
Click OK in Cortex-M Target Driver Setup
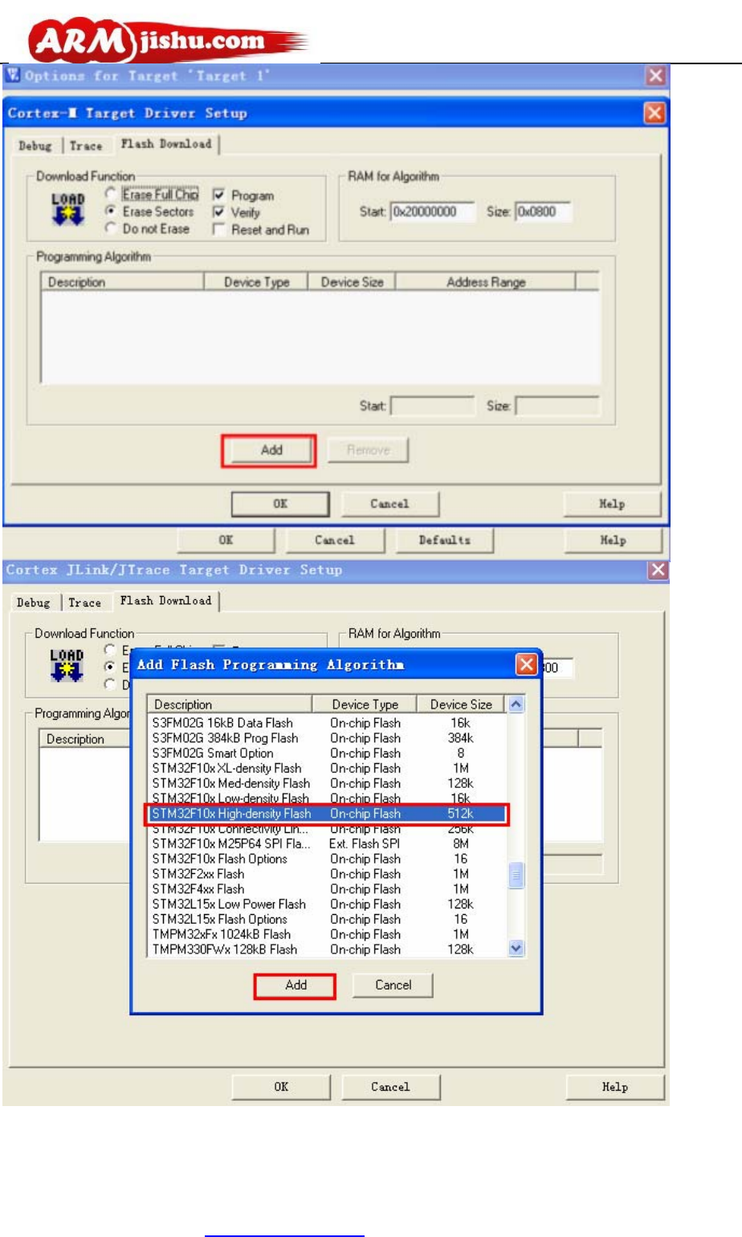[280, 504]
